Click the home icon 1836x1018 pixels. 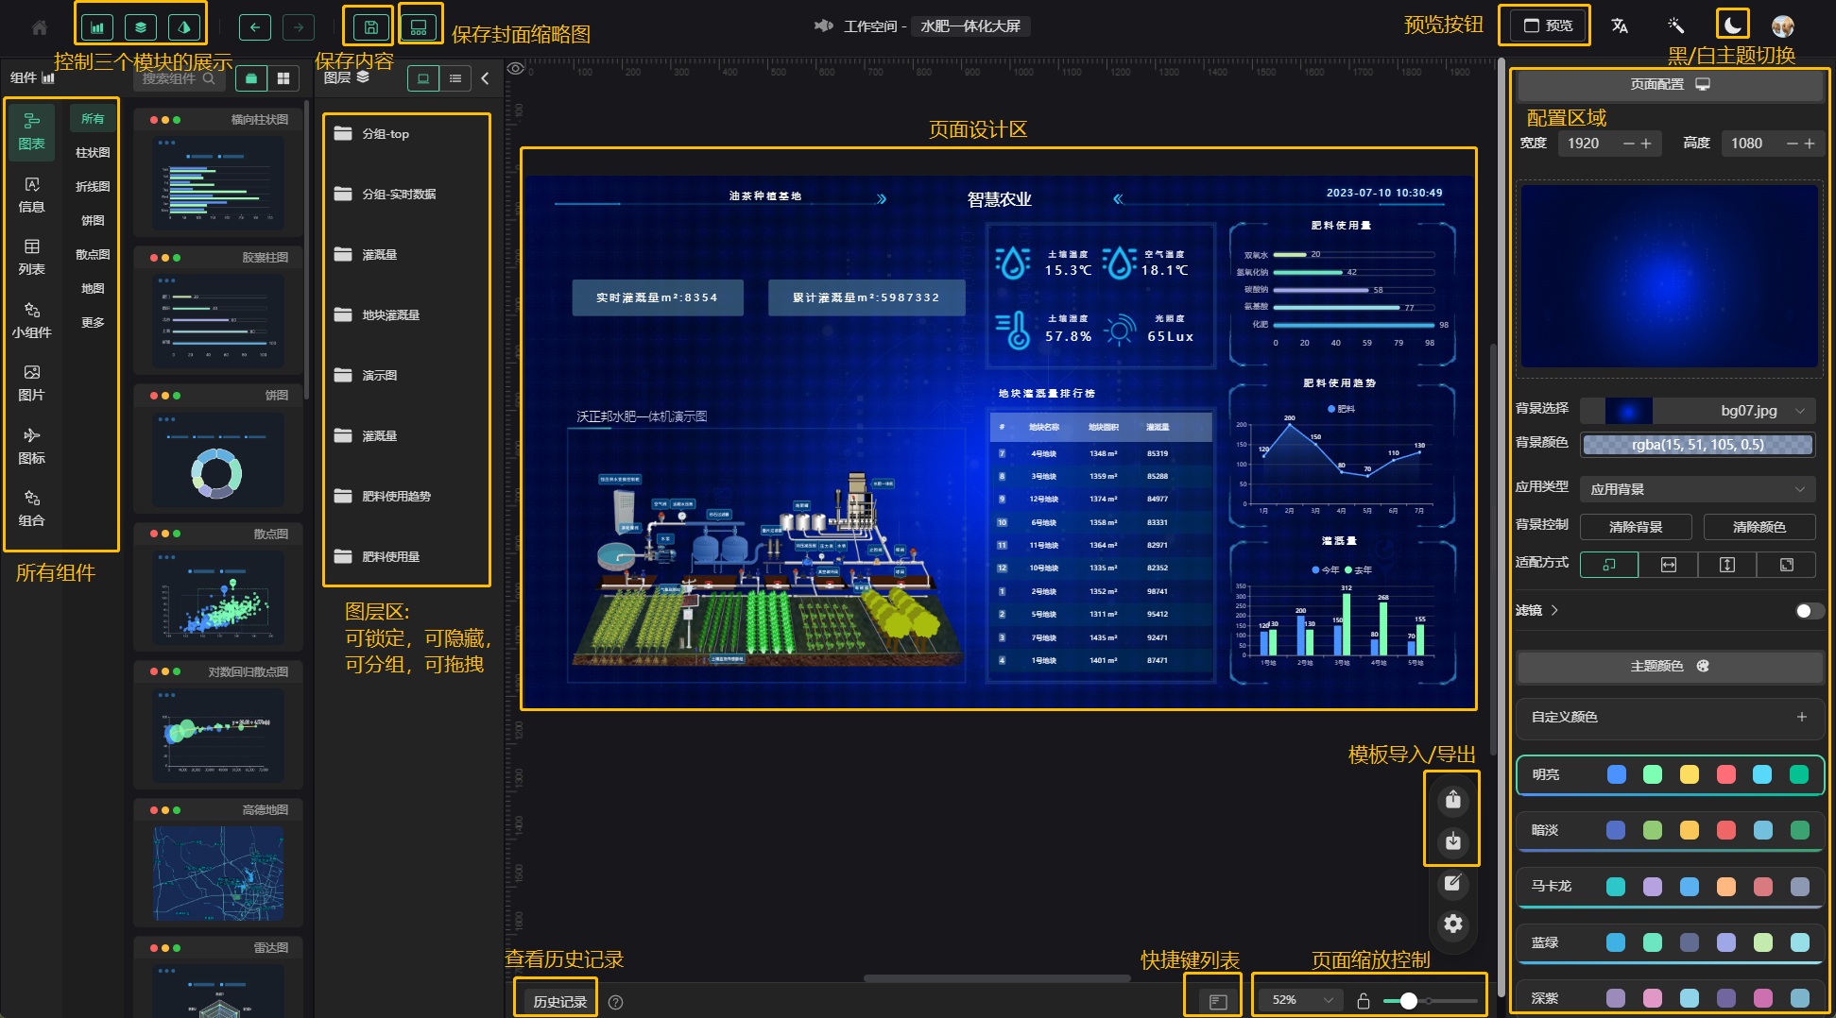[40, 27]
